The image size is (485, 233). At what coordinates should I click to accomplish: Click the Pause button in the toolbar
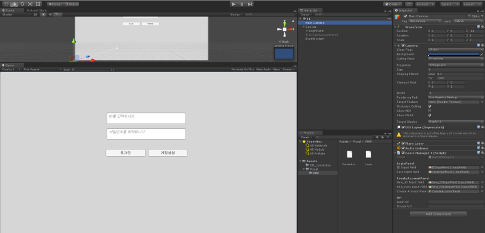coord(242,4)
